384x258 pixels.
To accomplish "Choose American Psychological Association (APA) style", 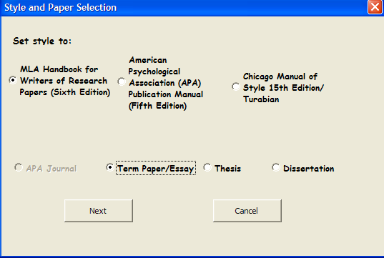I will 122,81.
